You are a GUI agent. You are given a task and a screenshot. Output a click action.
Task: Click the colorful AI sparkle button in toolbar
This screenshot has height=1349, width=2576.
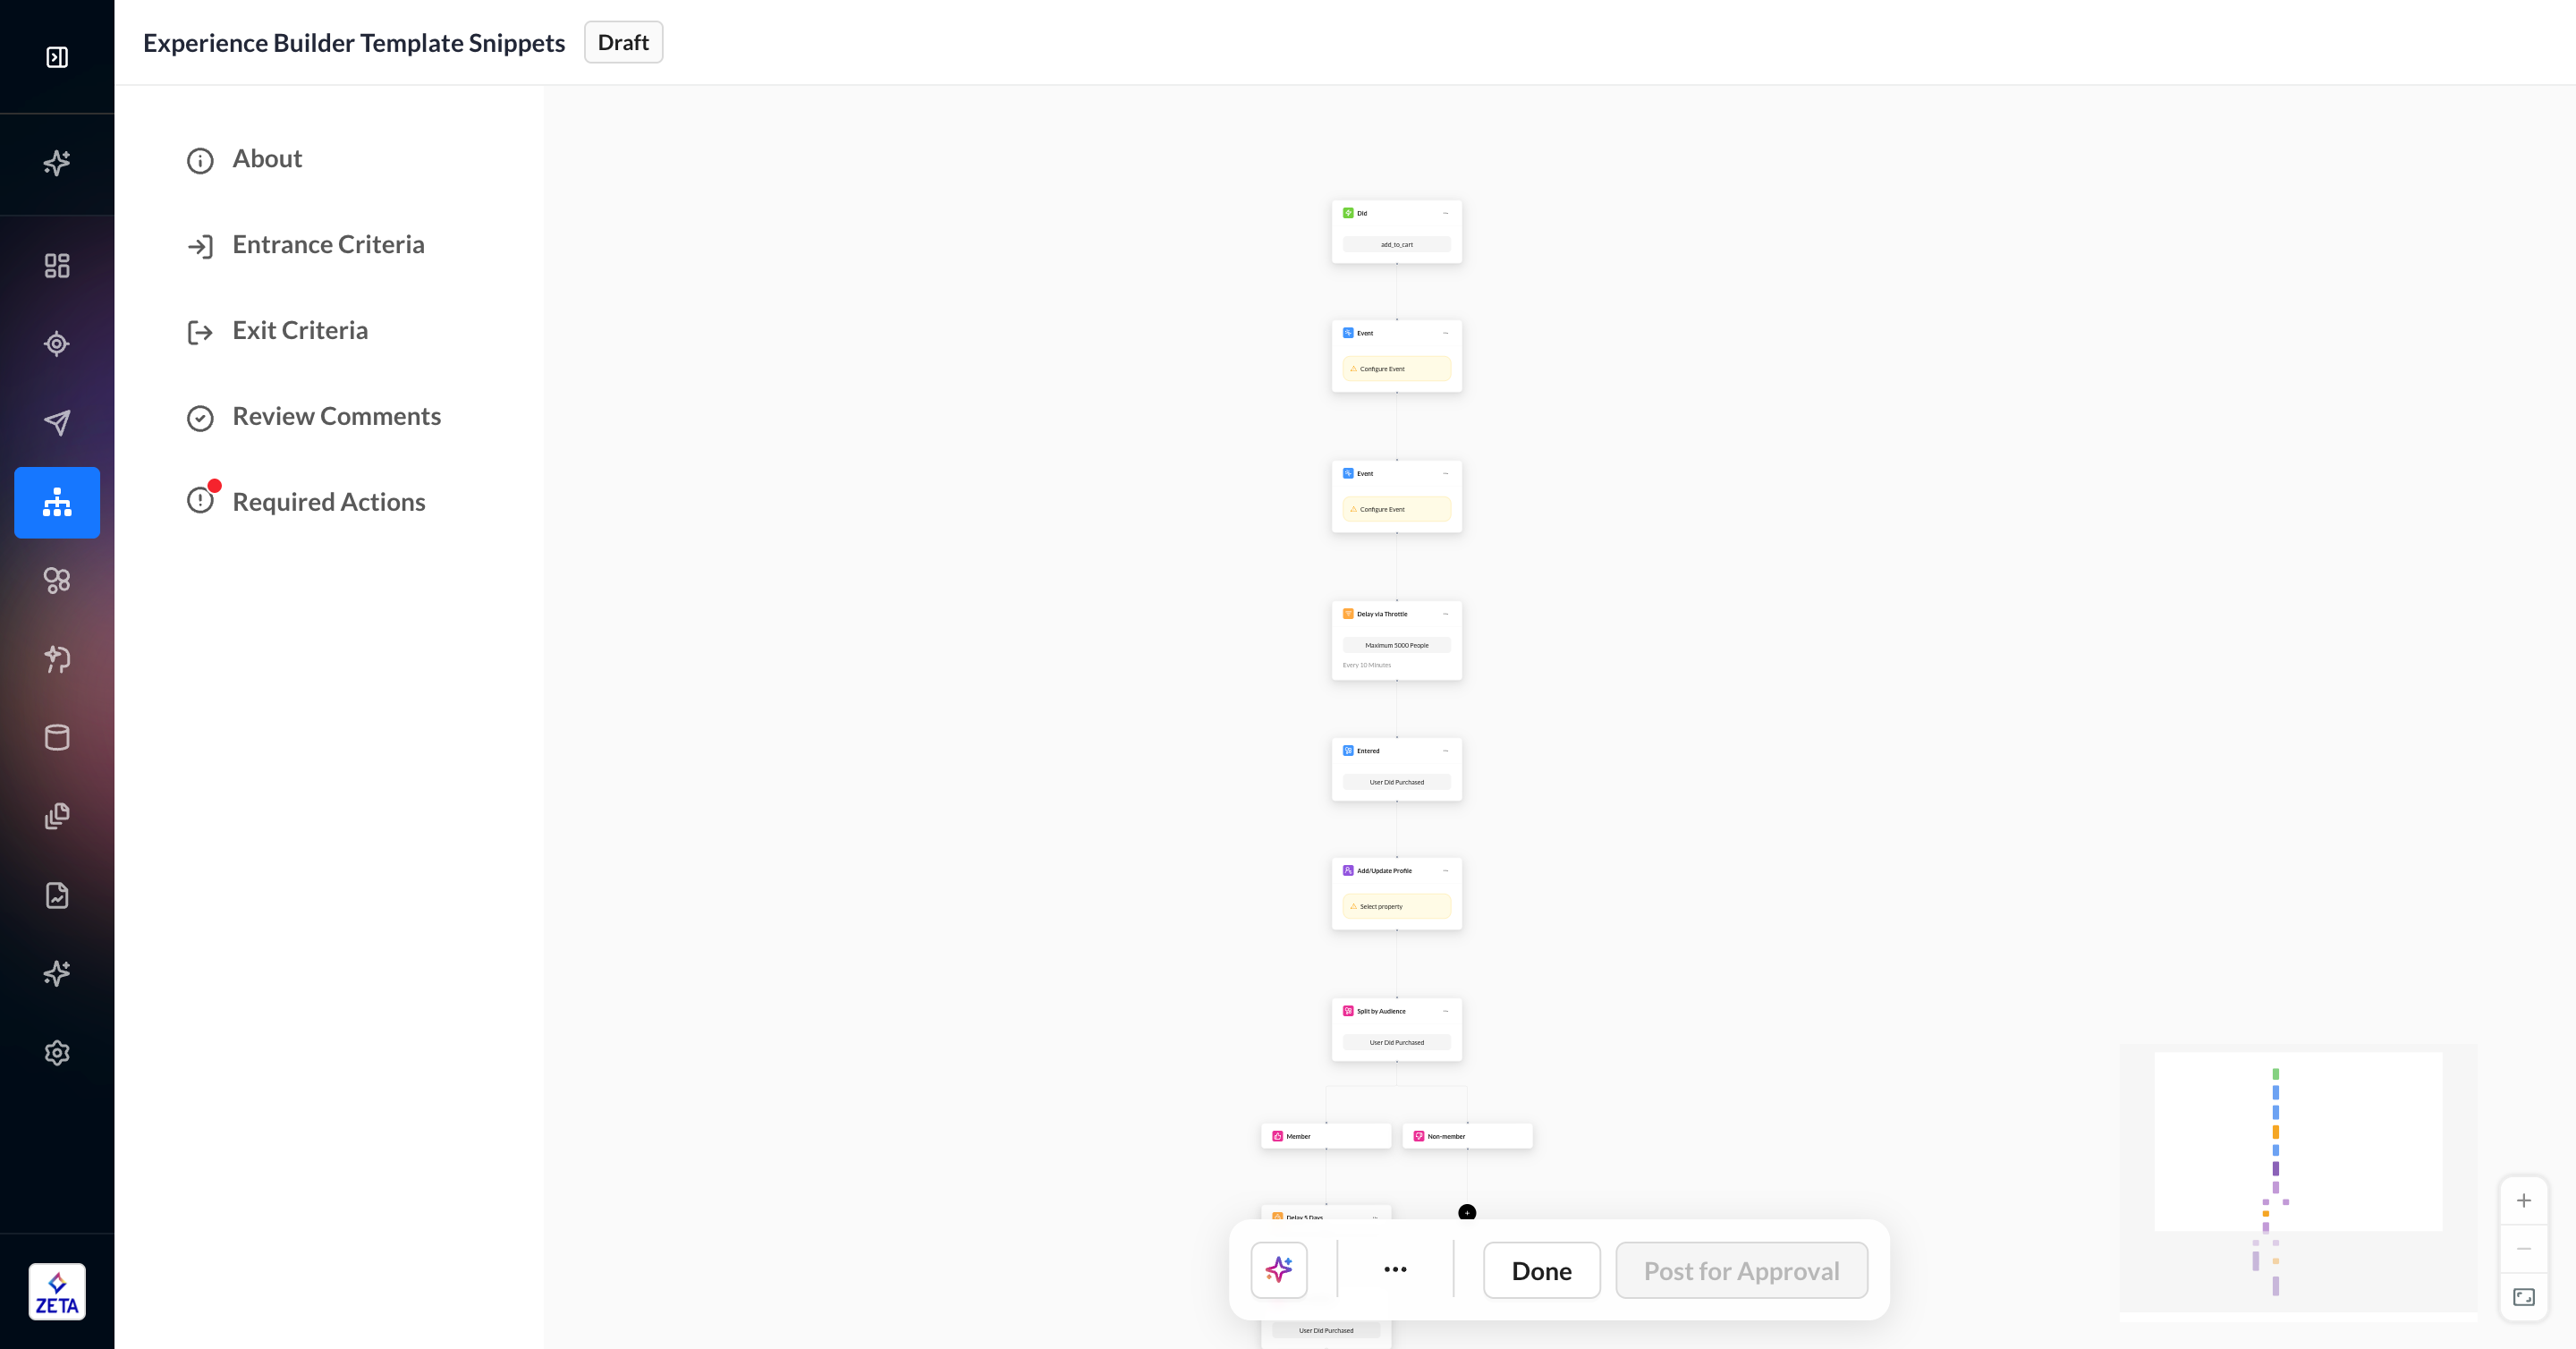[x=1279, y=1270]
